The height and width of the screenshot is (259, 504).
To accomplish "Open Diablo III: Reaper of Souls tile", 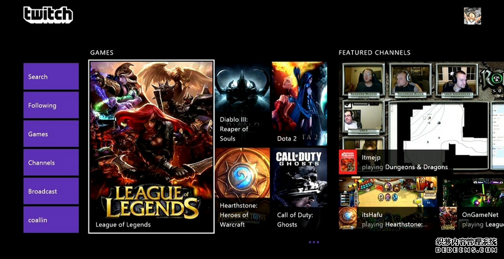I will click(x=242, y=103).
